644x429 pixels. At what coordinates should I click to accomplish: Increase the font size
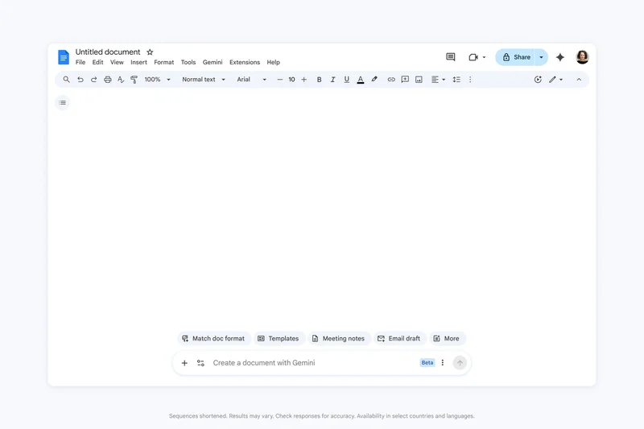click(x=304, y=80)
